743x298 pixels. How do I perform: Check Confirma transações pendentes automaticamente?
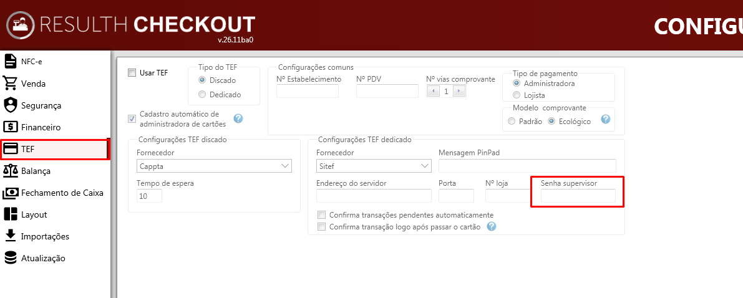(322, 214)
